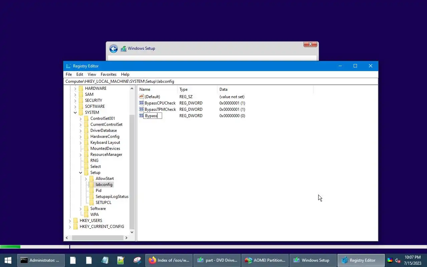Open the green notepad taskbar icon

point(121,260)
